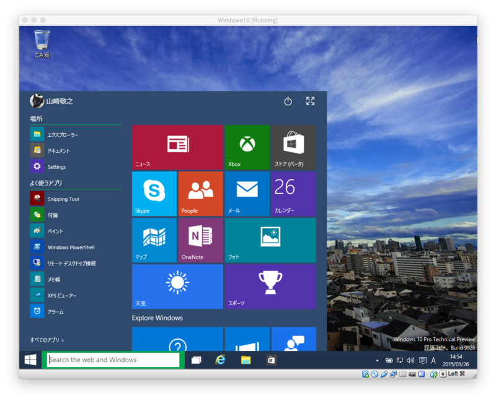Open the マップ maps tile
The image size is (496, 401).
pyautogui.click(x=154, y=240)
